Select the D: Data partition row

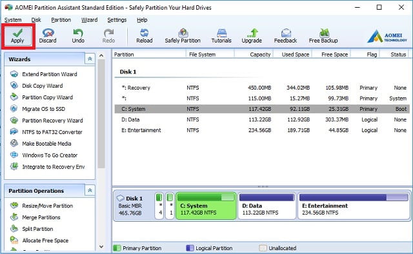(262, 120)
